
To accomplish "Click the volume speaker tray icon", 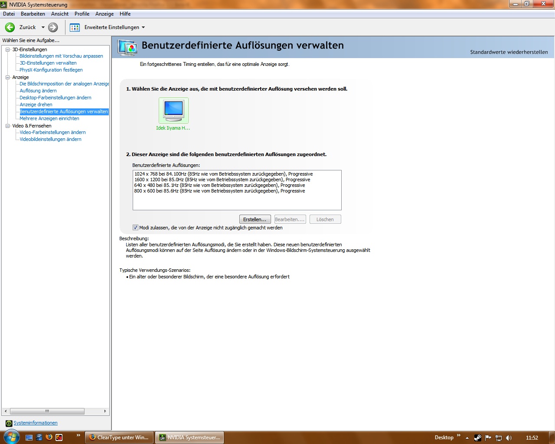I will point(509,438).
